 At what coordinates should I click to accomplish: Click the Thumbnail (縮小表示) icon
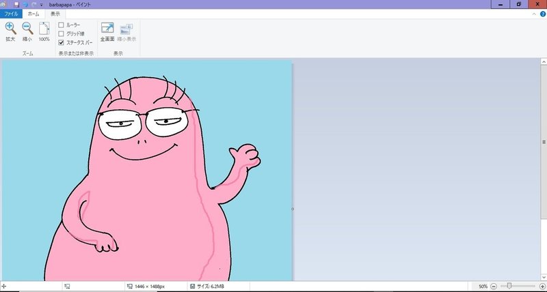[126, 29]
